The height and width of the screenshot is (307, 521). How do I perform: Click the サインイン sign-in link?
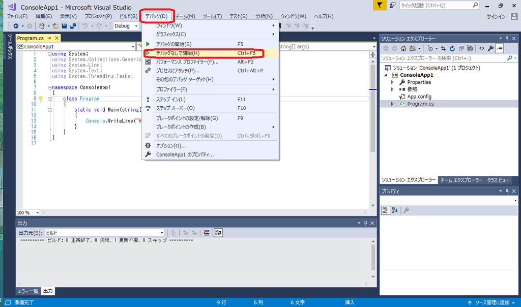pyautogui.click(x=496, y=17)
